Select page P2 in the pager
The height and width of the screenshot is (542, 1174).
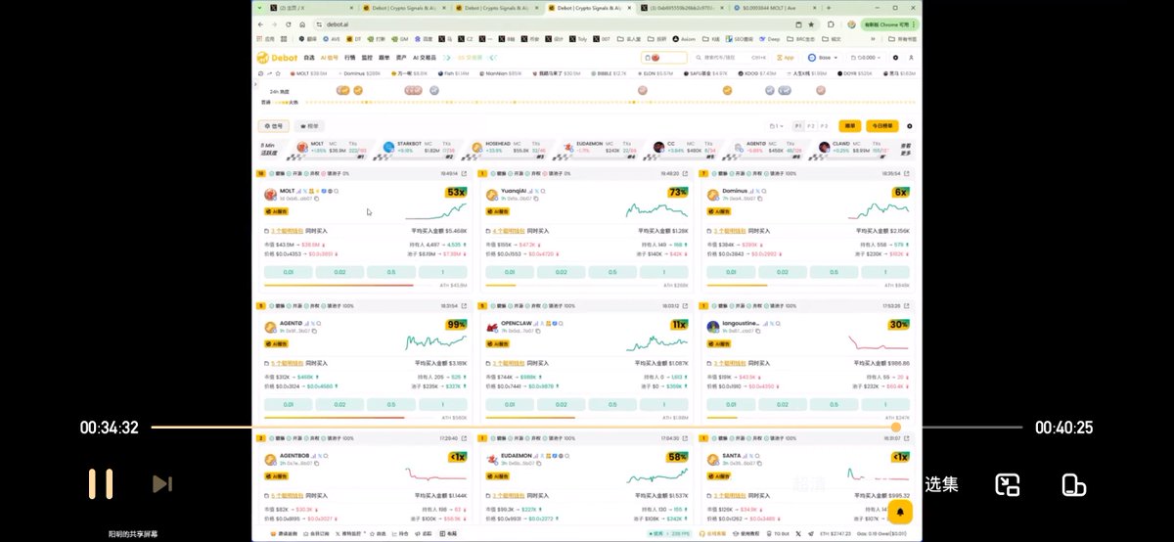coord(811,126)
